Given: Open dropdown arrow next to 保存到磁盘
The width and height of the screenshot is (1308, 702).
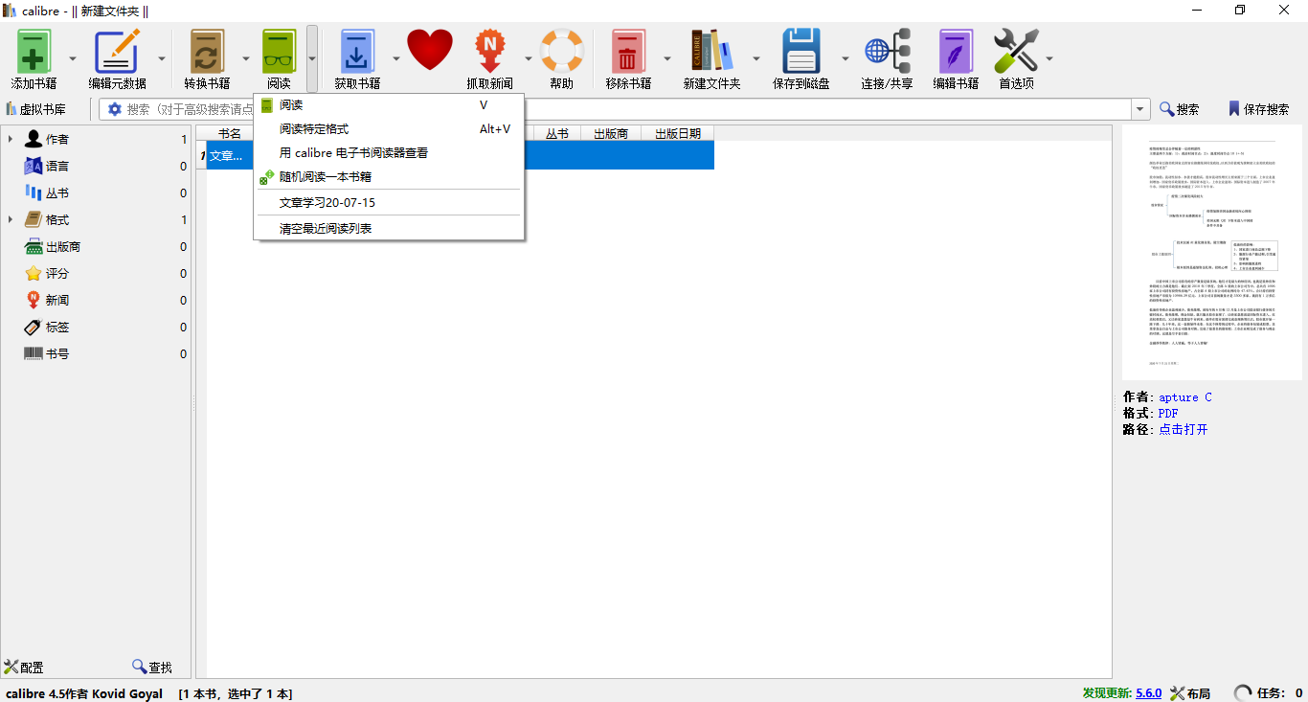Looking at the screenshot, I should 845,58.
